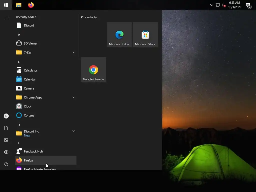Open the Chrome Apps folder entry
This screenshot has width=256, height=192.
click(x=46, y=97)
